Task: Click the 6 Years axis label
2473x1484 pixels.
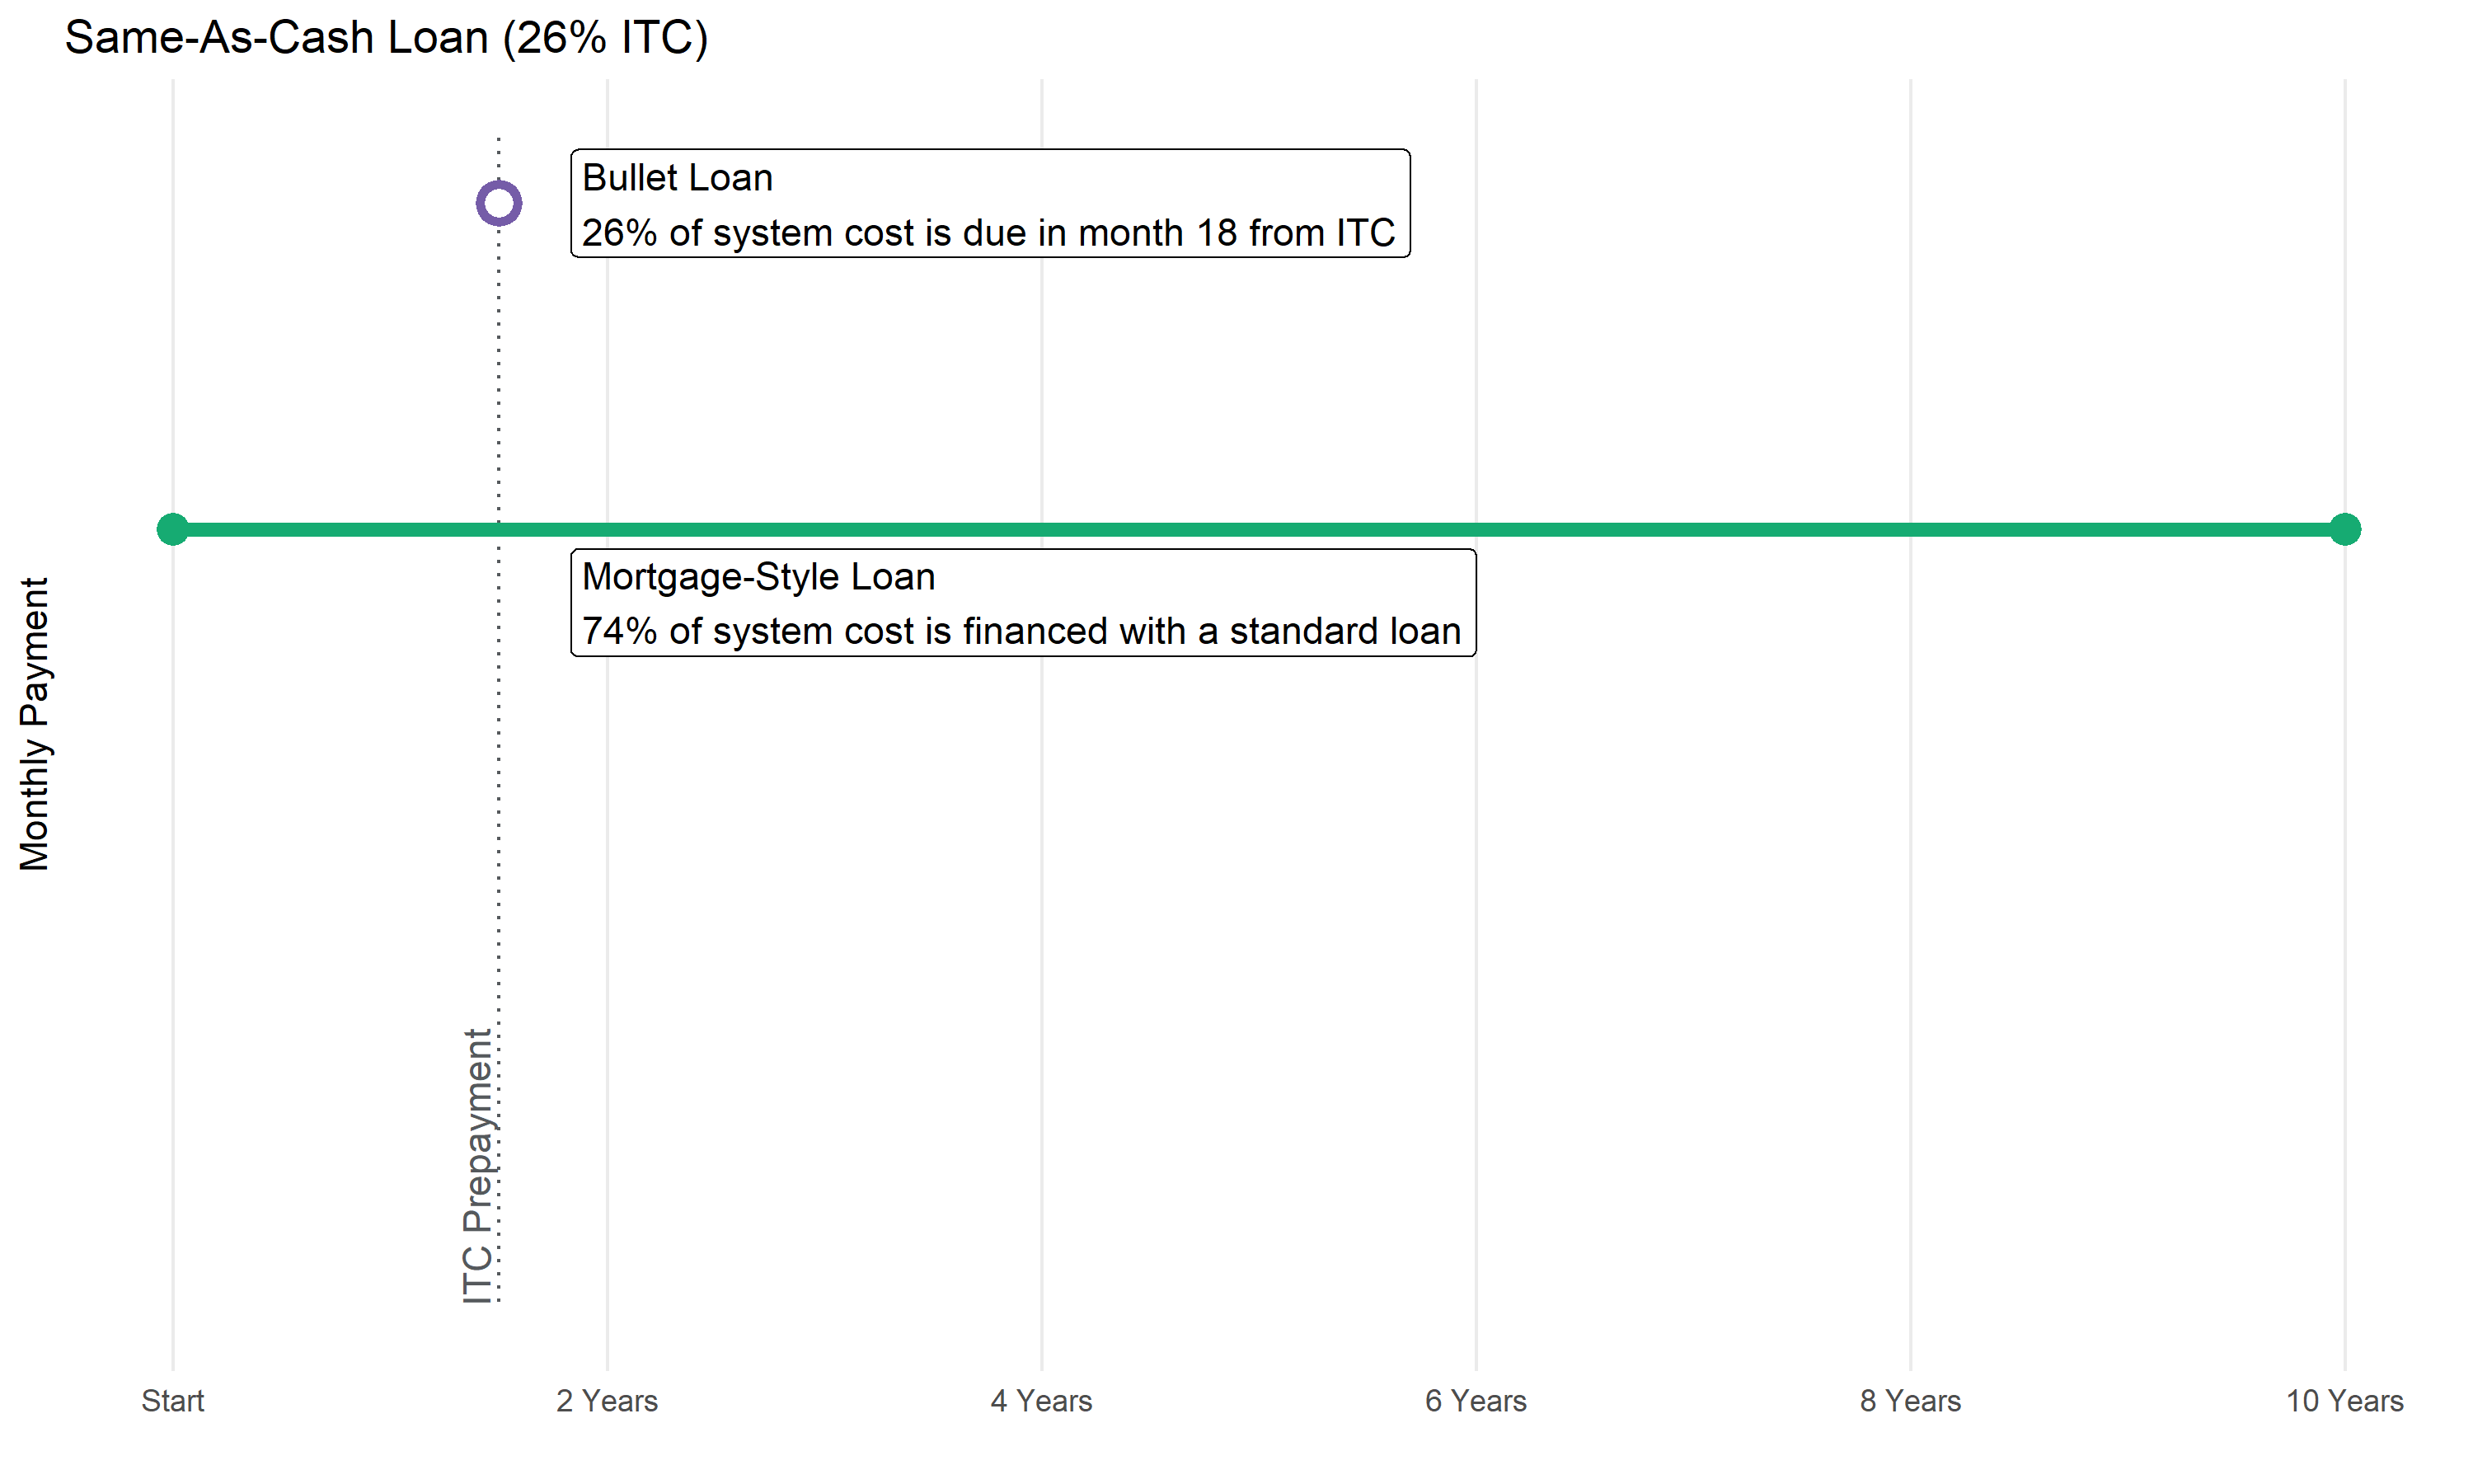Action: pos(1476,1401)
